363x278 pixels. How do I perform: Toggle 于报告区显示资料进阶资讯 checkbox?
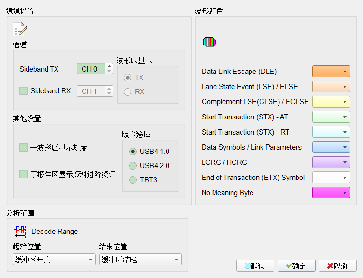click(23, 174)
